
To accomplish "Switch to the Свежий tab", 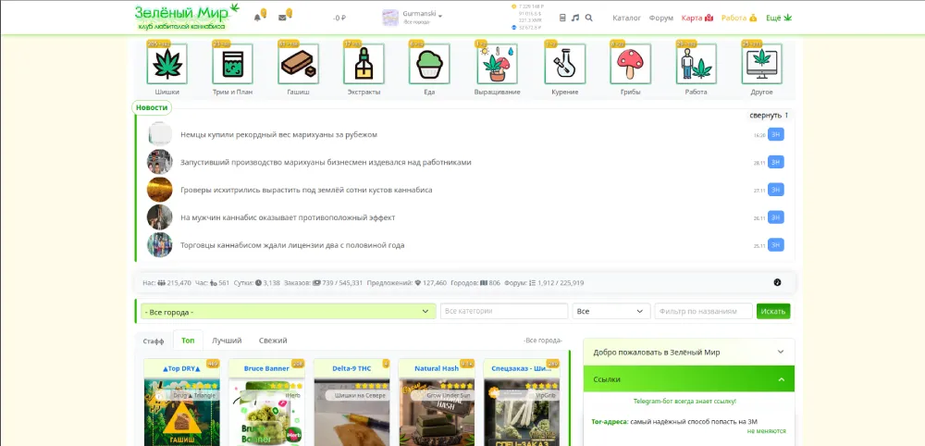I will (273, 341).
